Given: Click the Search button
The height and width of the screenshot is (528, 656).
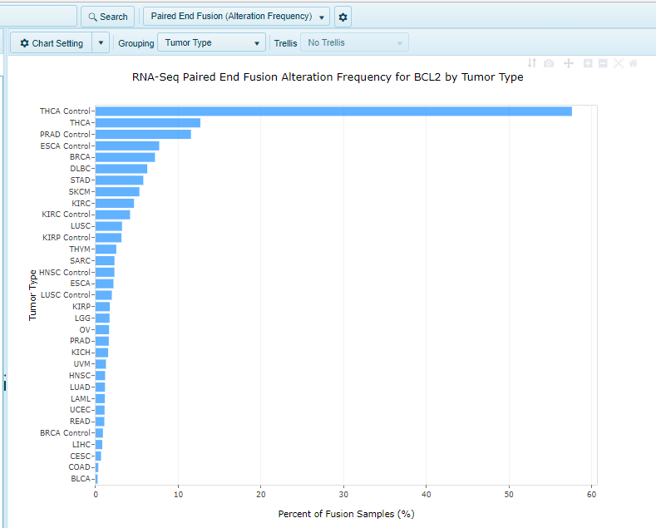Looking at the screenshot, I should point(107,17).
